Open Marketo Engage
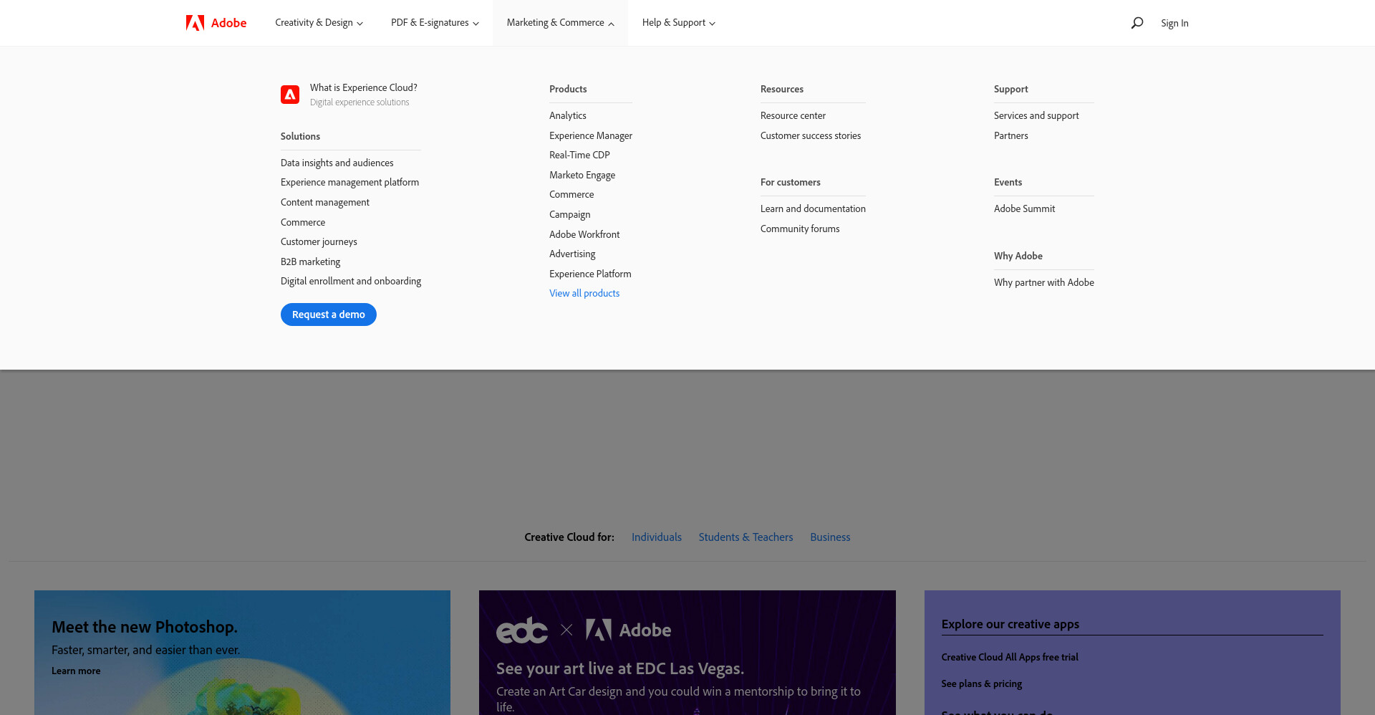Viewport: 1375px width, 715px height. coord(582,175)
